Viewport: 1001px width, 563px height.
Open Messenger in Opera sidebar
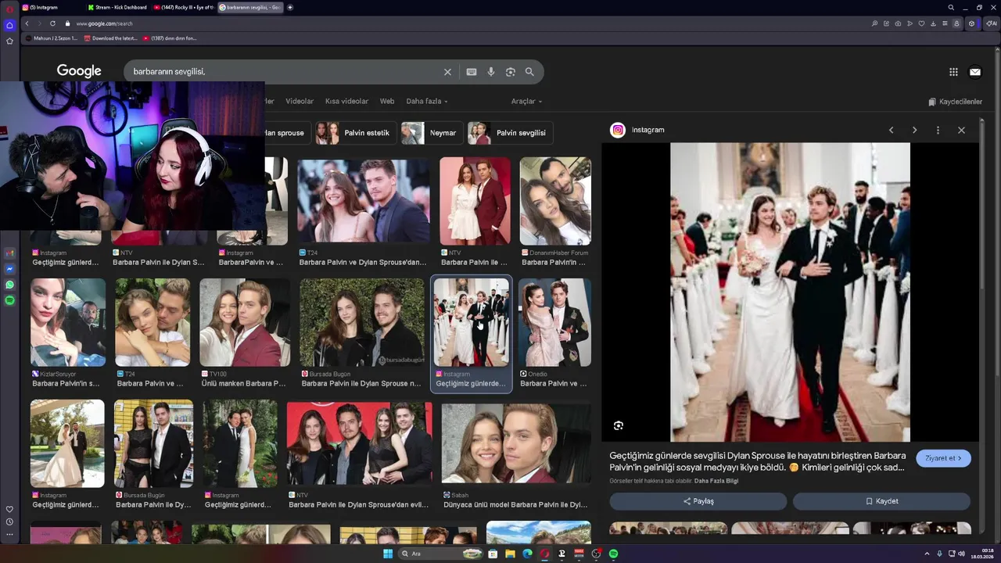[x=9, y=269]
